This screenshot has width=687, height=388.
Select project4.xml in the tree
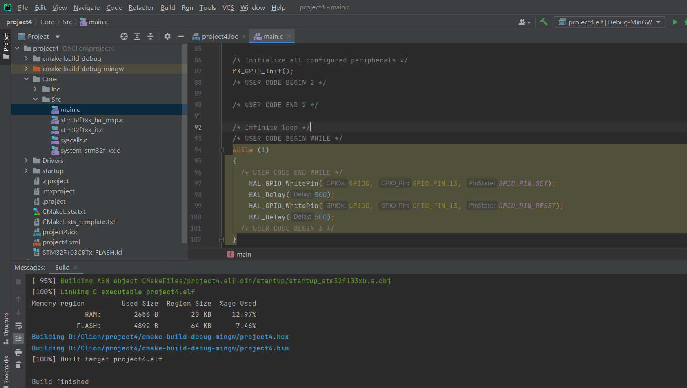point(61,242)
